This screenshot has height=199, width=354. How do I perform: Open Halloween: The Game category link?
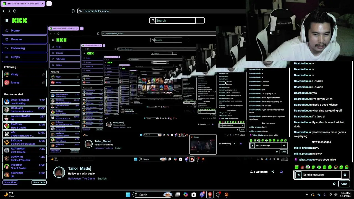click(x=81, y=179)
